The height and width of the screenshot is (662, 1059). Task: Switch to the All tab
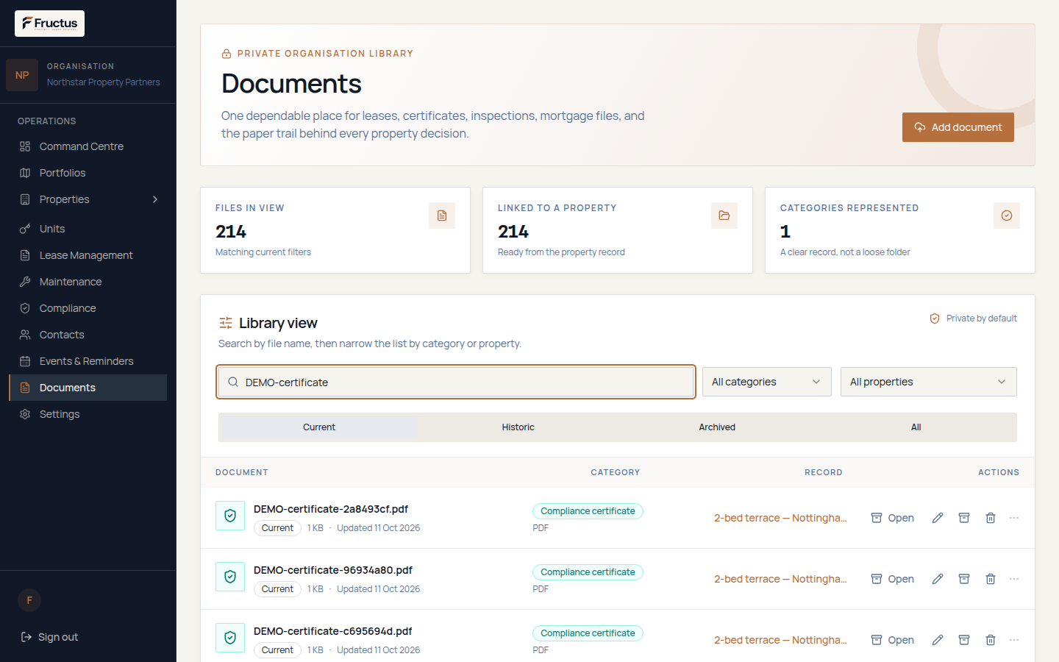(916, 427)
